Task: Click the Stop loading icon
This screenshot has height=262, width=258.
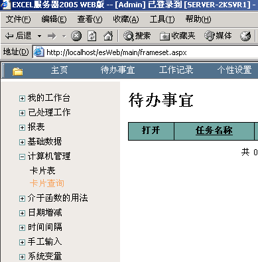Action: click(76, 36)
